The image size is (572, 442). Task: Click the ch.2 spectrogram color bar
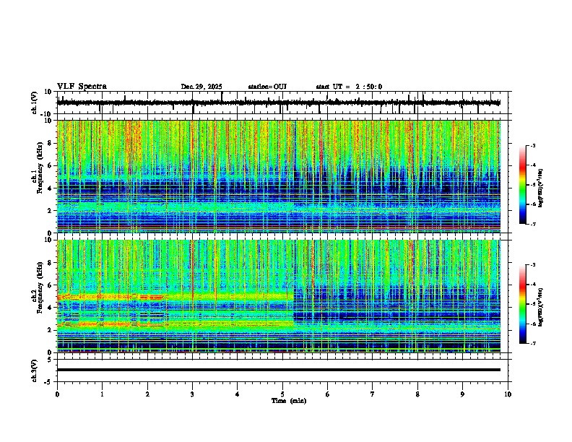click(523, 304)
